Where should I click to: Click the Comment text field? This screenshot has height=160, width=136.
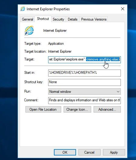tap(85, 100)
